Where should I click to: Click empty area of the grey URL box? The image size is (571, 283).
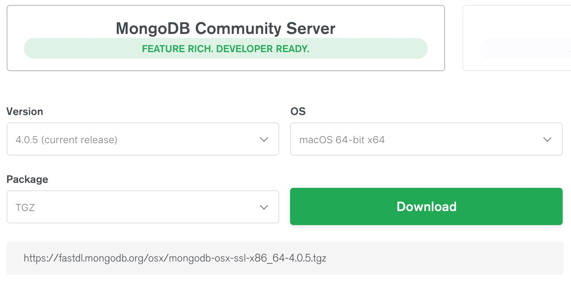pyautogui.click(x=443, y=259)
